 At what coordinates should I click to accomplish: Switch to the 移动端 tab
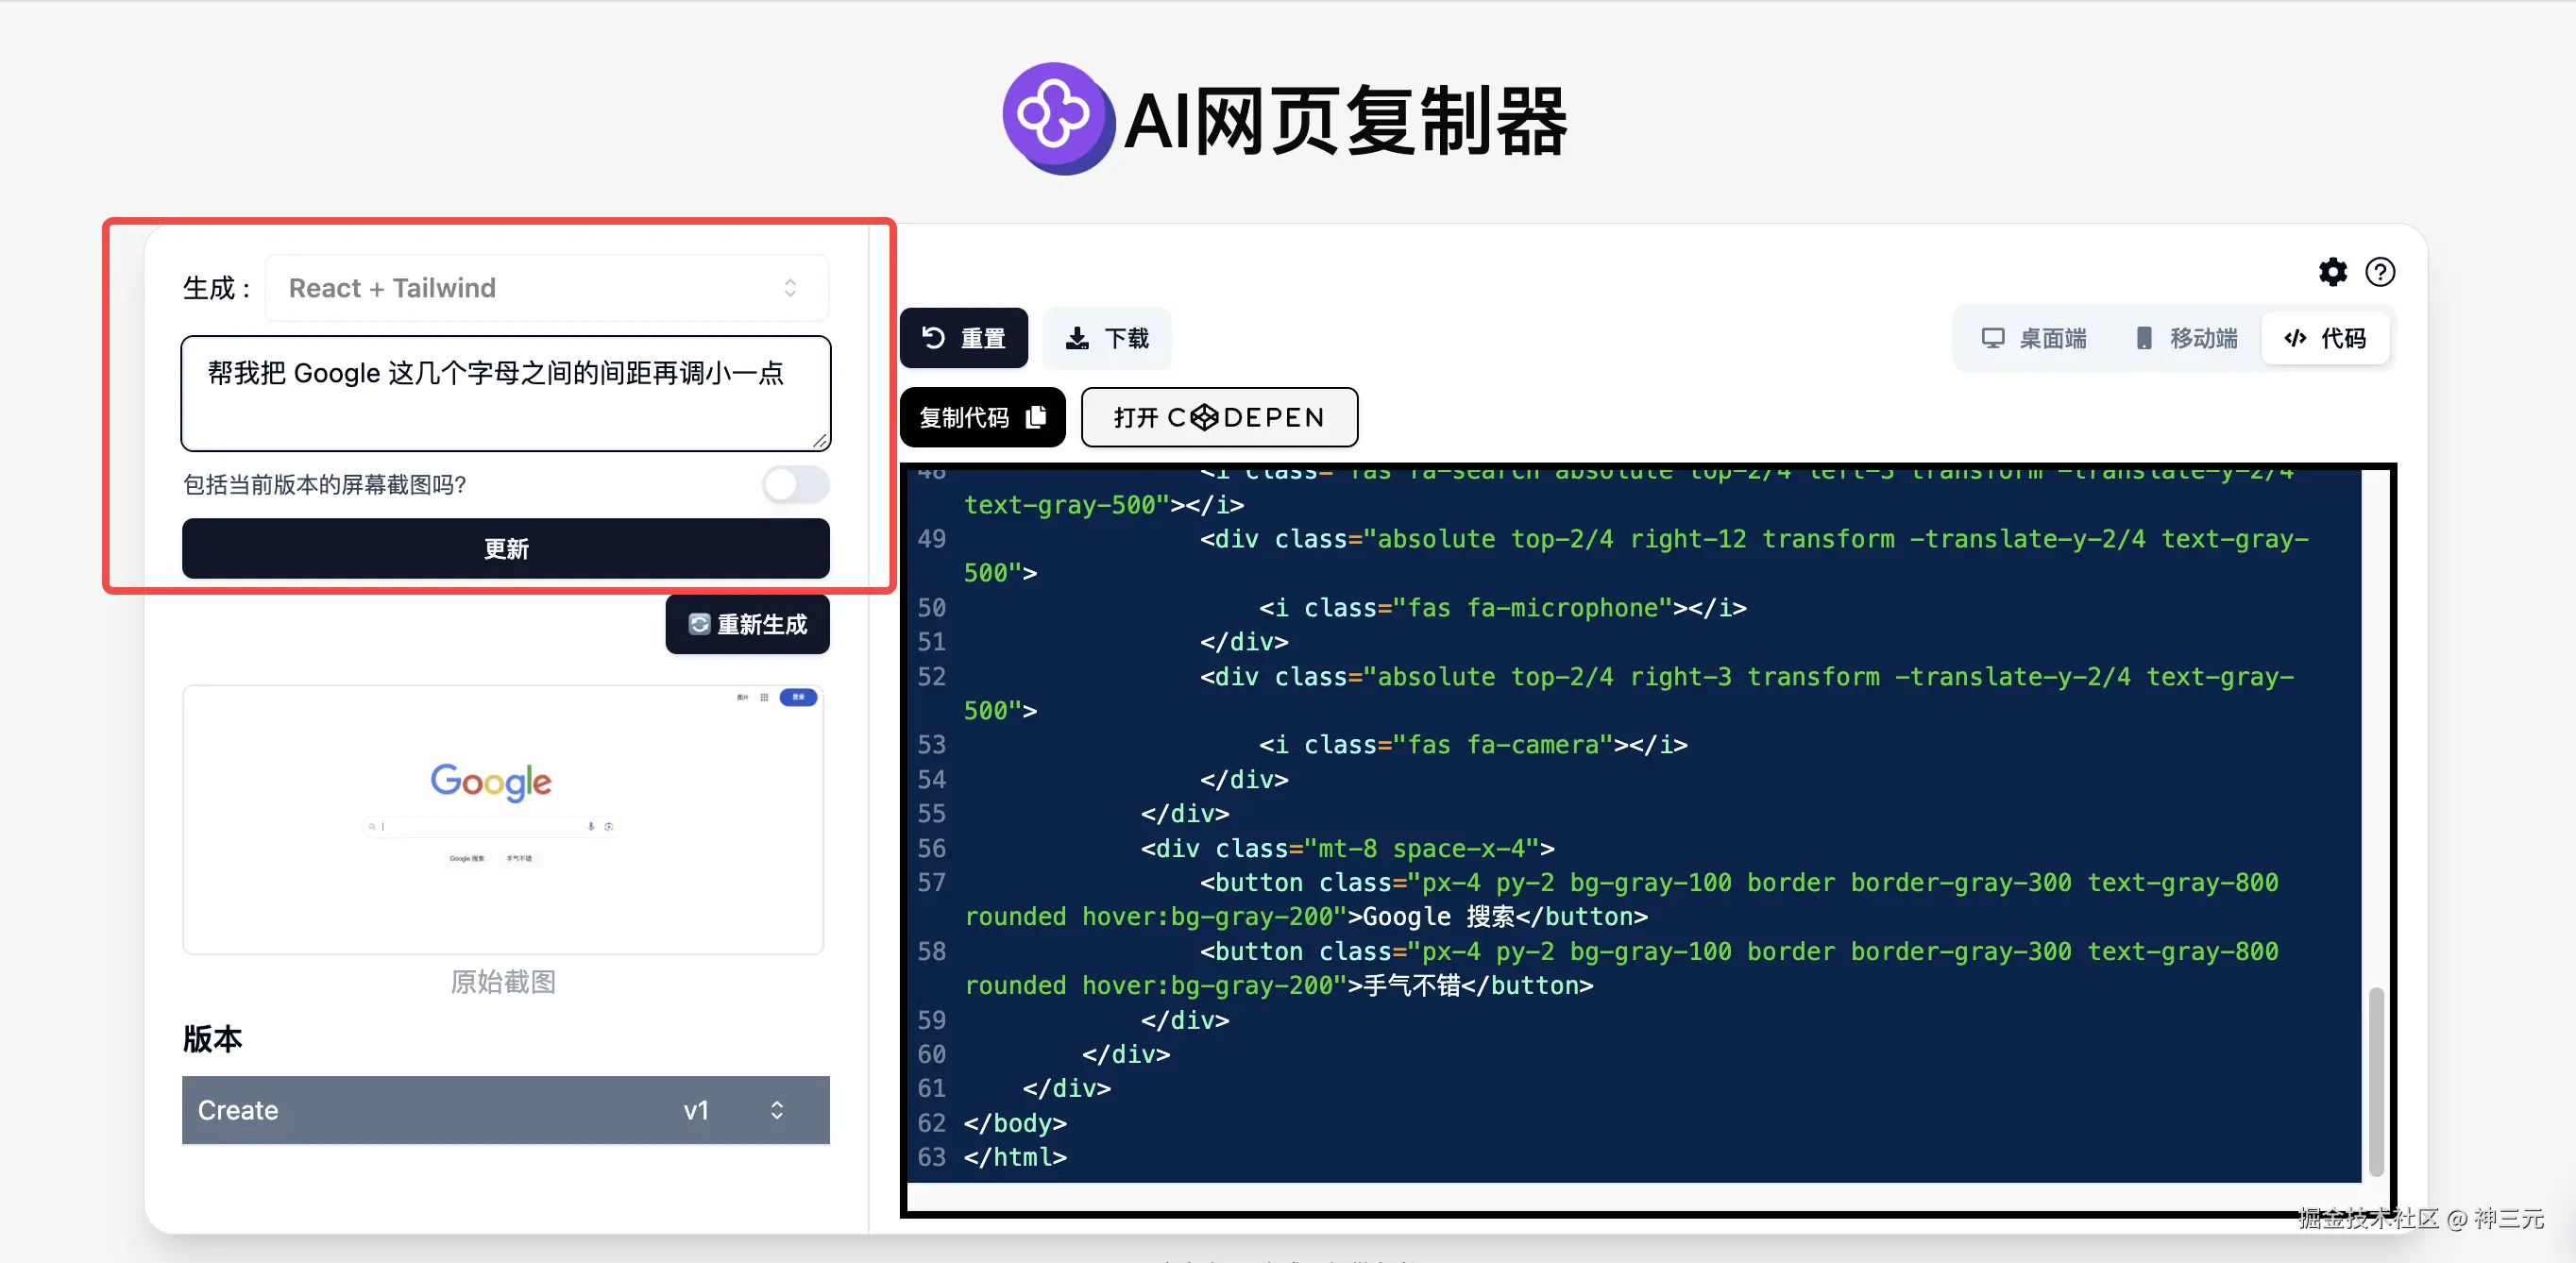click(x=2186, y=338)
